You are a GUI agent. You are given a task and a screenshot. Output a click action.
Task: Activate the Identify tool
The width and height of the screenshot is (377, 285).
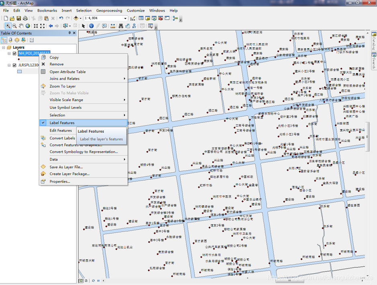pyautogui.click(x=92, y=26)
